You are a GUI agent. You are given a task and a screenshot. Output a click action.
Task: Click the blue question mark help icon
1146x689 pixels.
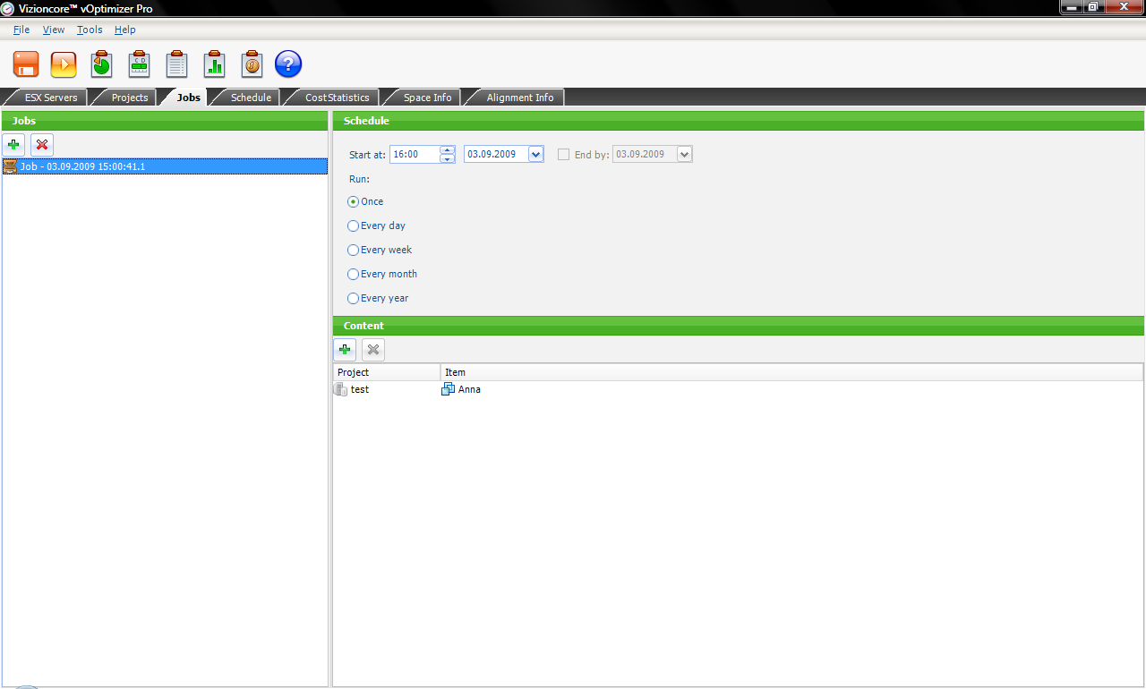point(288,64)
